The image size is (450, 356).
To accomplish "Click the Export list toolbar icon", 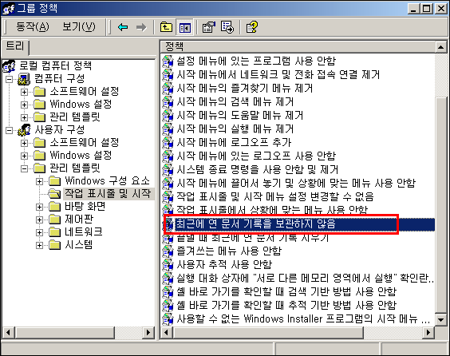I will pos(227,27).
